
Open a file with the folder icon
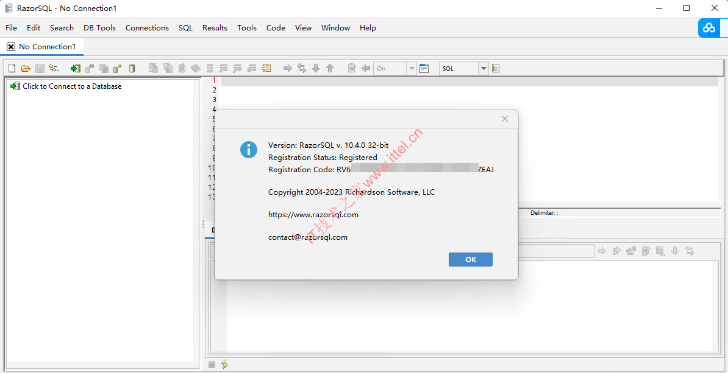tap(26, 69)
